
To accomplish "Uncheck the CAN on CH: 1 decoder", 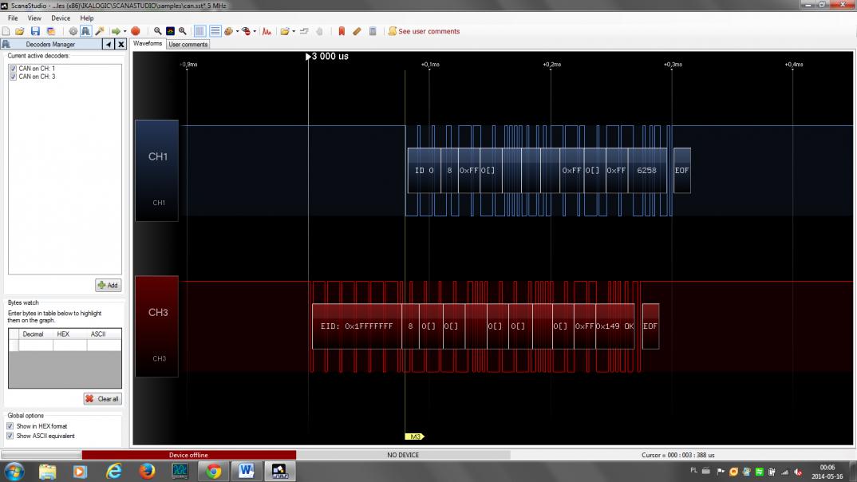I will tap(13, 69).
